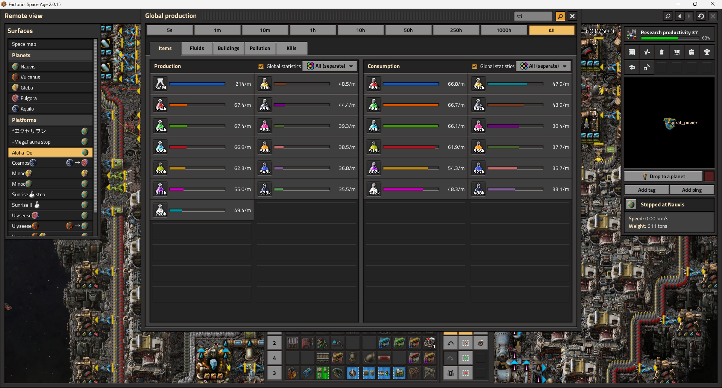Click the 66.8/m consumption bar
Image resolution: width=722 pixels, height=388 pixels.
tap(411, 84)
